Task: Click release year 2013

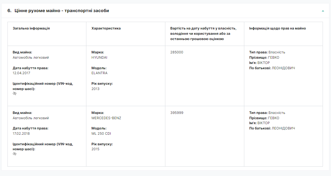Action: pyautogui.click(x=95, y=89)
